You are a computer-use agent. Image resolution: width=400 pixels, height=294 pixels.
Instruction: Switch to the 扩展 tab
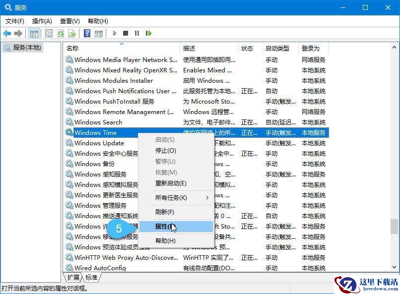73,277
